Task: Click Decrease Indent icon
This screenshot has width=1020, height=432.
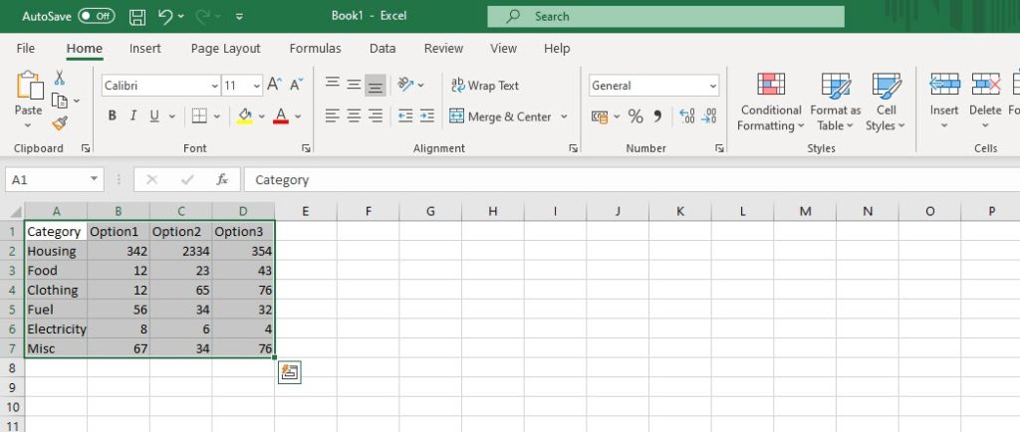Action: point(405,116)
